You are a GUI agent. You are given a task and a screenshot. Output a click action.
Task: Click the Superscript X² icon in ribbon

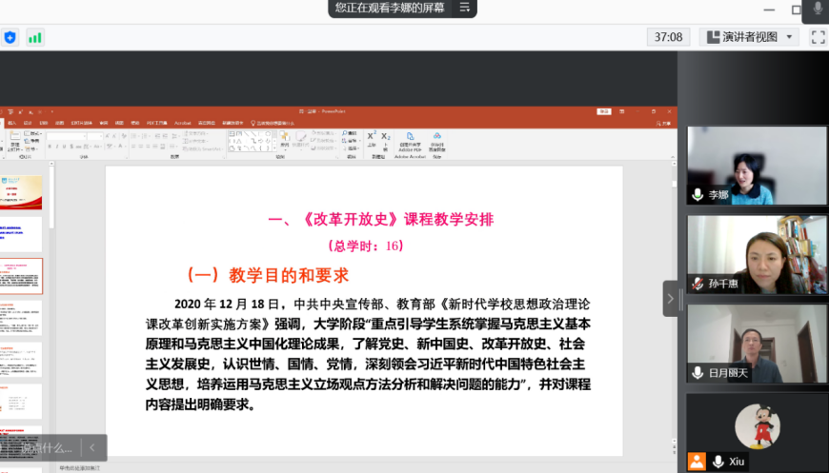(x=372, y=136)
